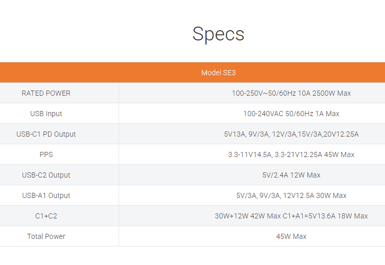Select the 100-240VAC 50/60Hz 1A Max value
The image size is (385, 265).
pos(291,114)
